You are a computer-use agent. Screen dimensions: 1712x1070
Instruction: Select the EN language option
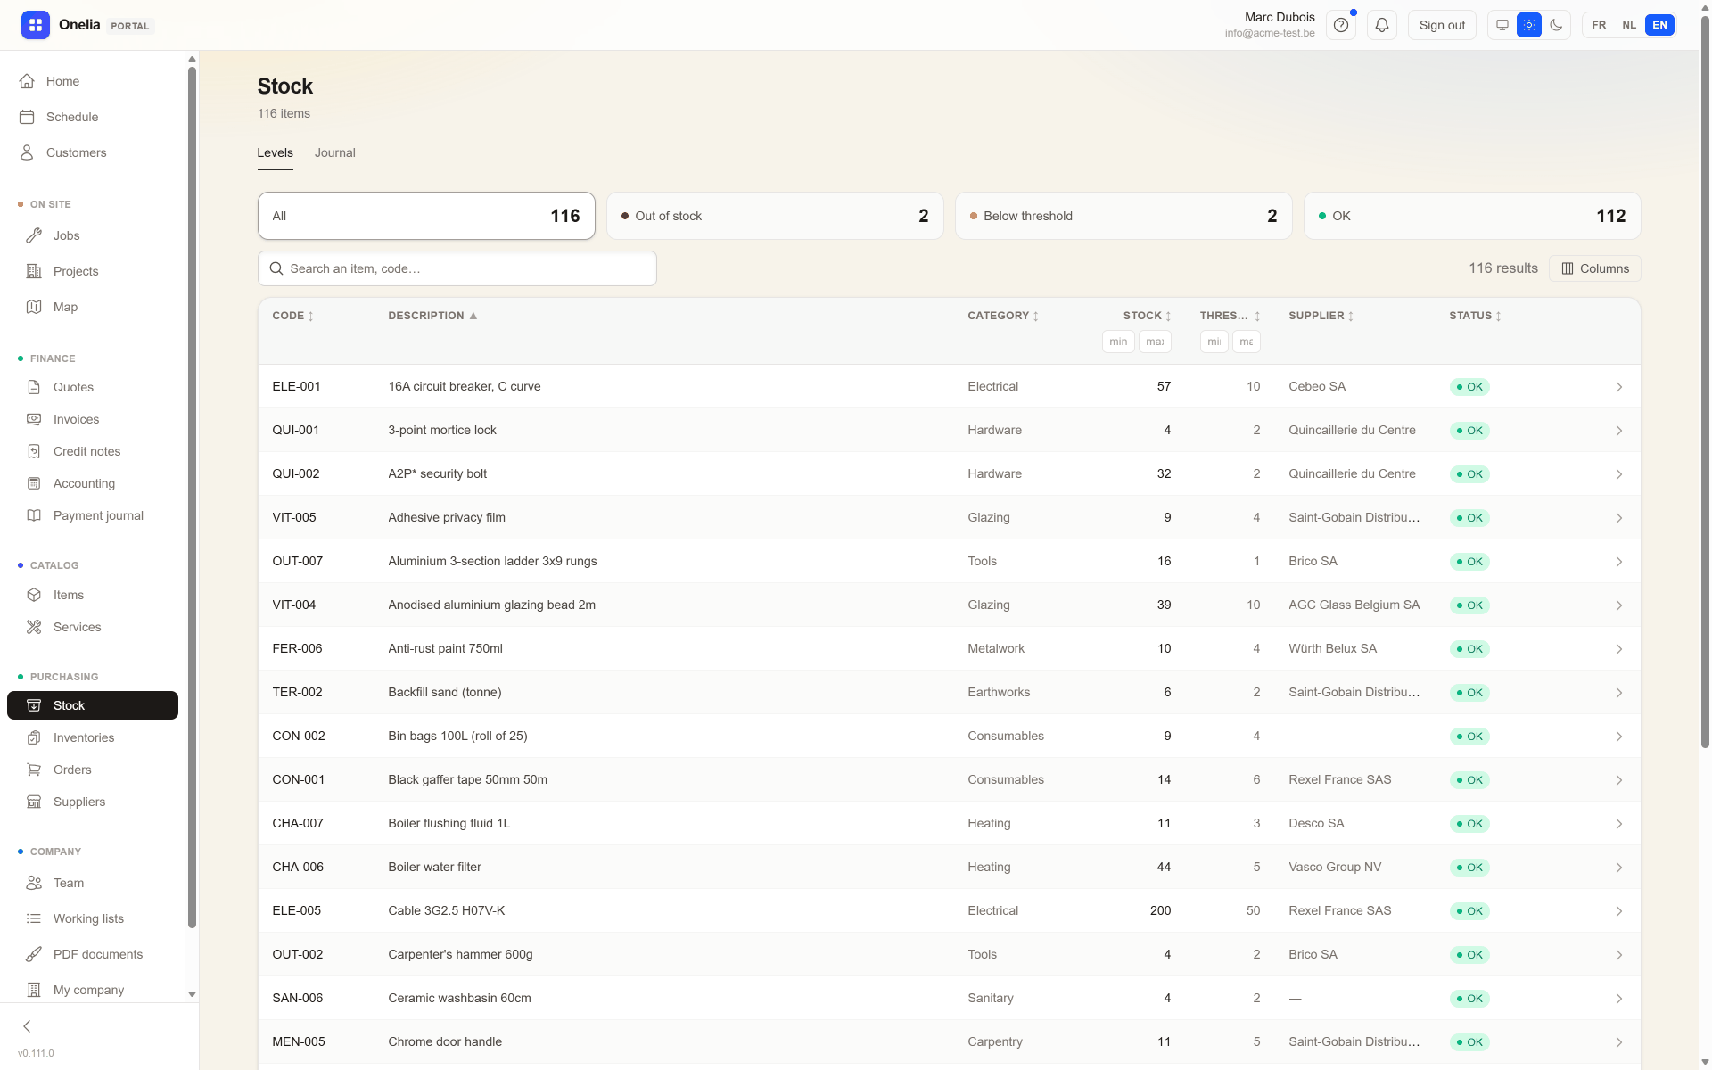[1659, 25]
